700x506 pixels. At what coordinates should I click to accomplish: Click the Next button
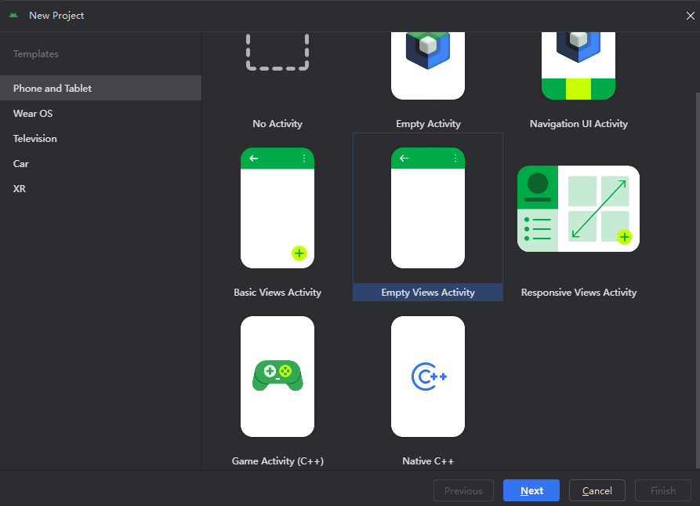click(x=531, y=490)
